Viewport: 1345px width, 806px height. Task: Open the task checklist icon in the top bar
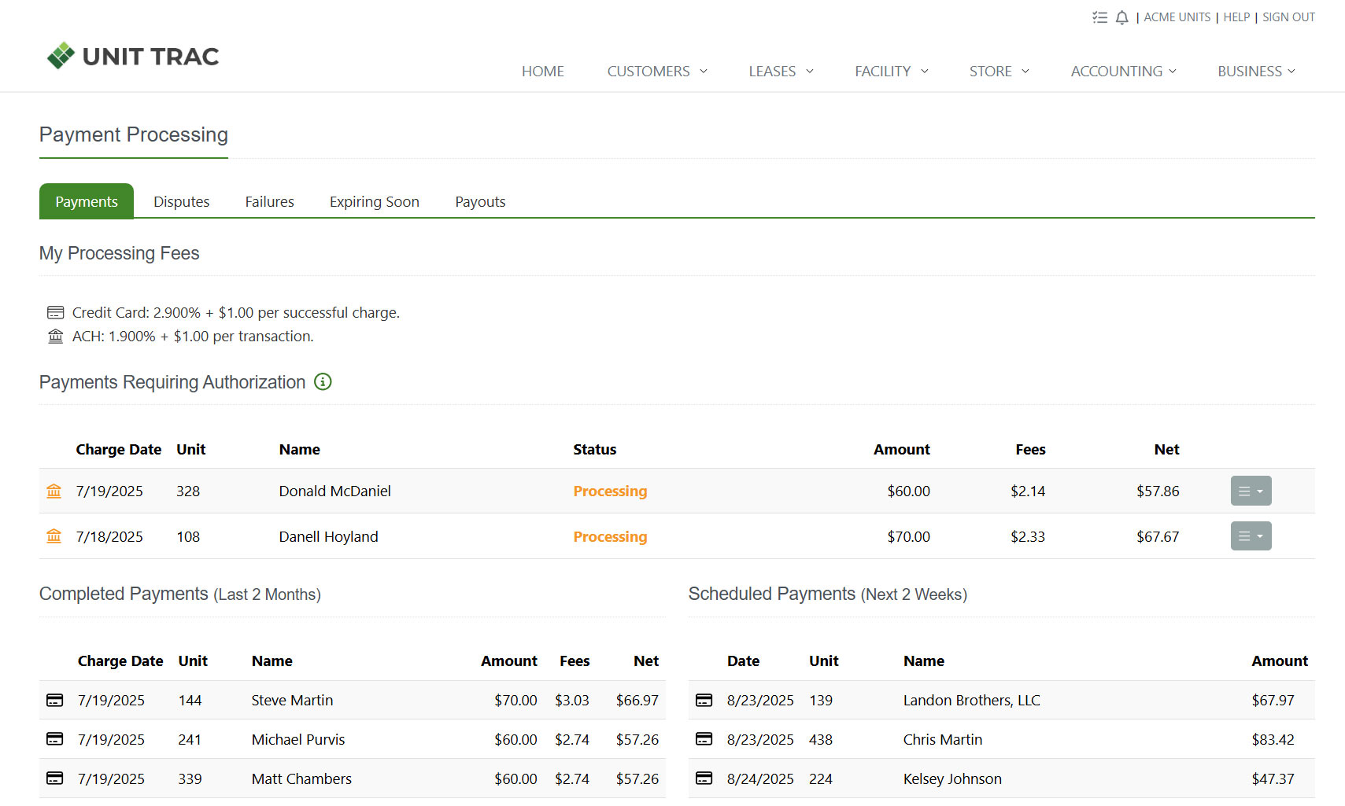tap(1099, 17)
